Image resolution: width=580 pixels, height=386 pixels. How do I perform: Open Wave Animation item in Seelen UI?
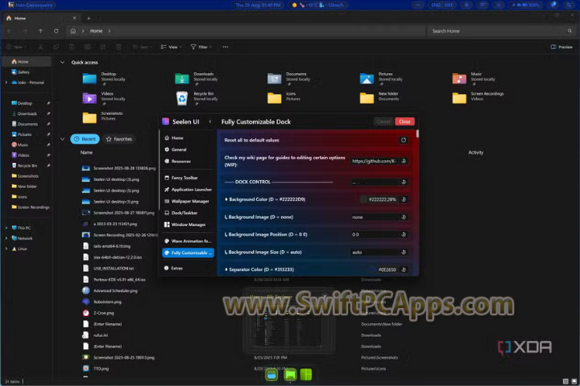click(188, 240)
